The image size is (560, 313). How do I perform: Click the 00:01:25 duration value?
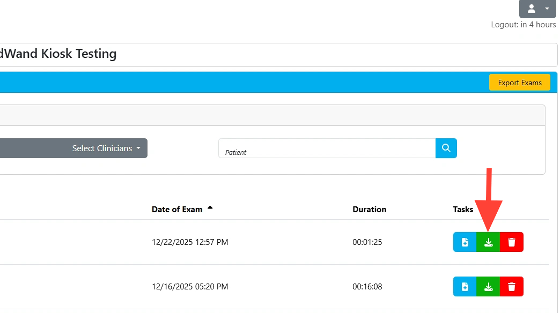[367, 242]
